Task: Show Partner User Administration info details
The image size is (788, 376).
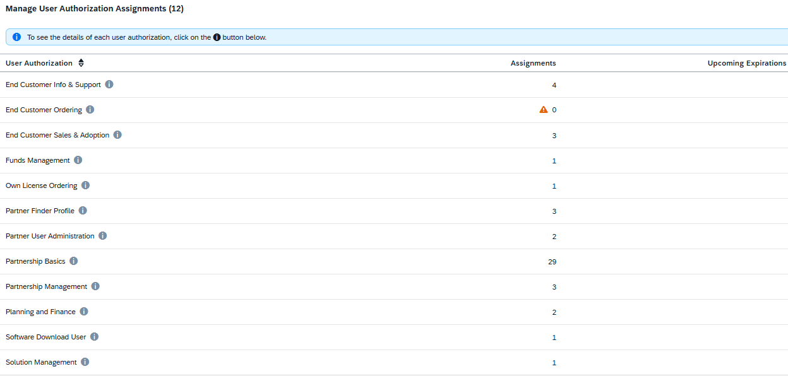Action: coord(103,236)
